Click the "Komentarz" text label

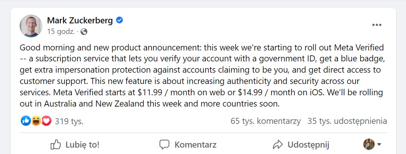[x=195, y=145]
